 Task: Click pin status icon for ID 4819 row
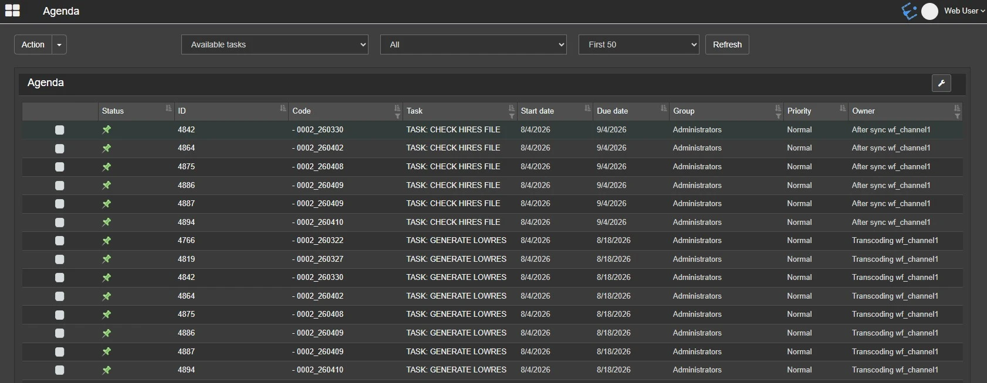[106, 259]
